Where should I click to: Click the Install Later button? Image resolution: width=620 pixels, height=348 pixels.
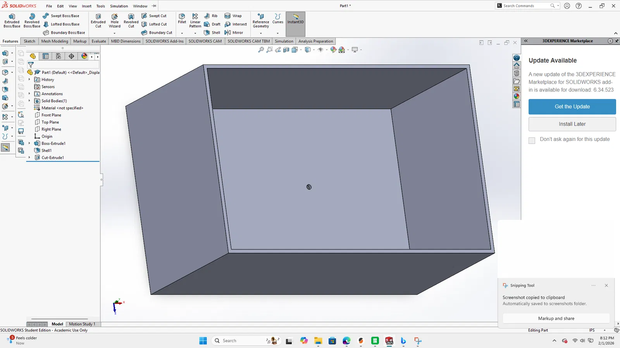572,124
